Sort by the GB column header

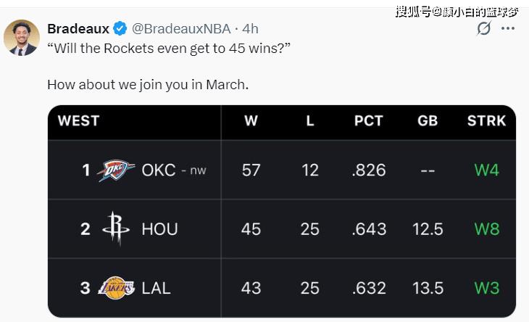428,121
